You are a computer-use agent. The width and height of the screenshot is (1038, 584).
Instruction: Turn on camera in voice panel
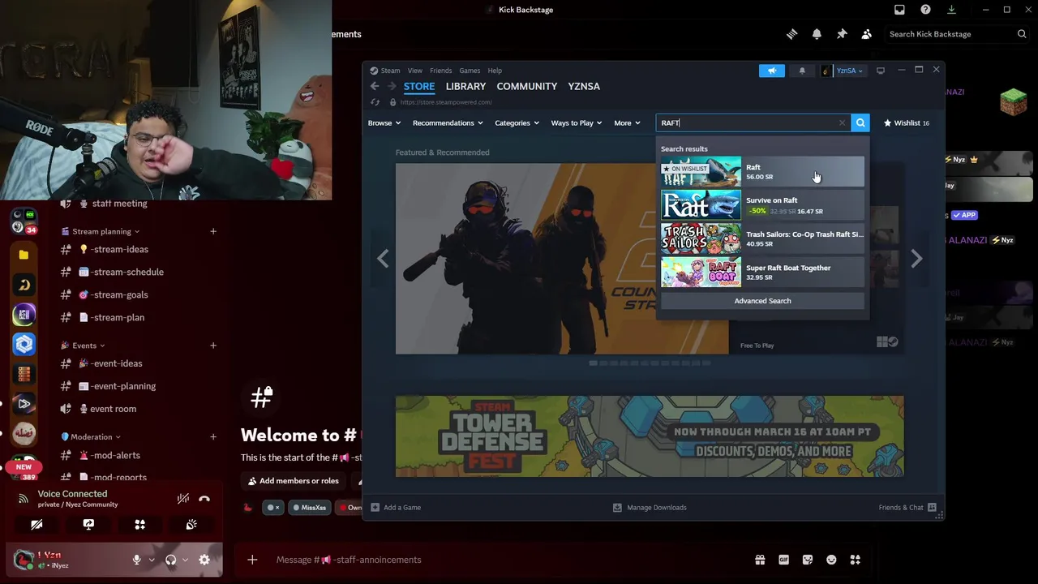click(36, 525)
